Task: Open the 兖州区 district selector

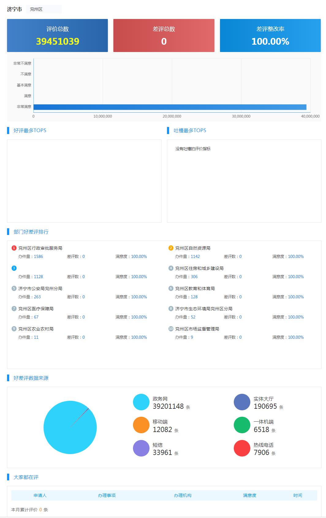Action: tap(44, 9)
